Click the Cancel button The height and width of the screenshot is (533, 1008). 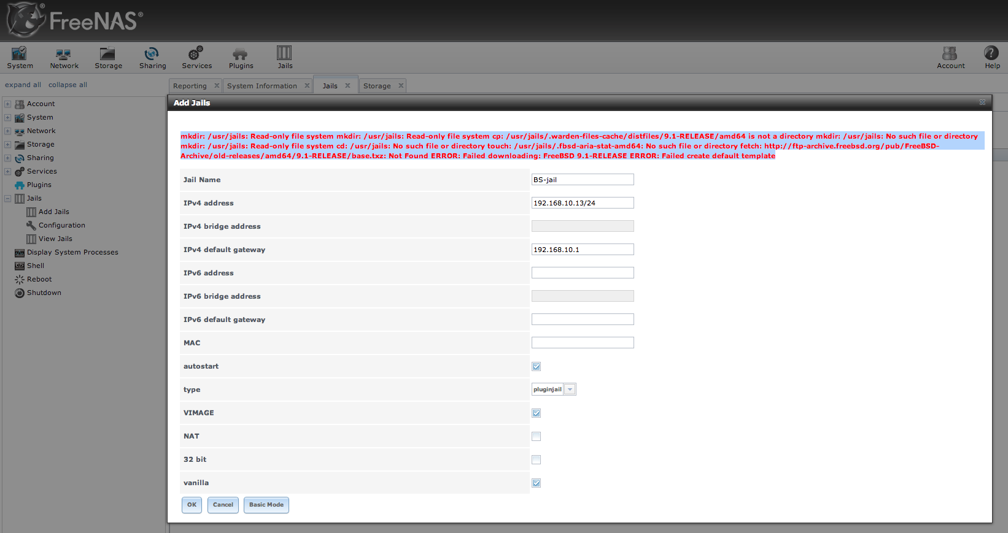[223, 505]
